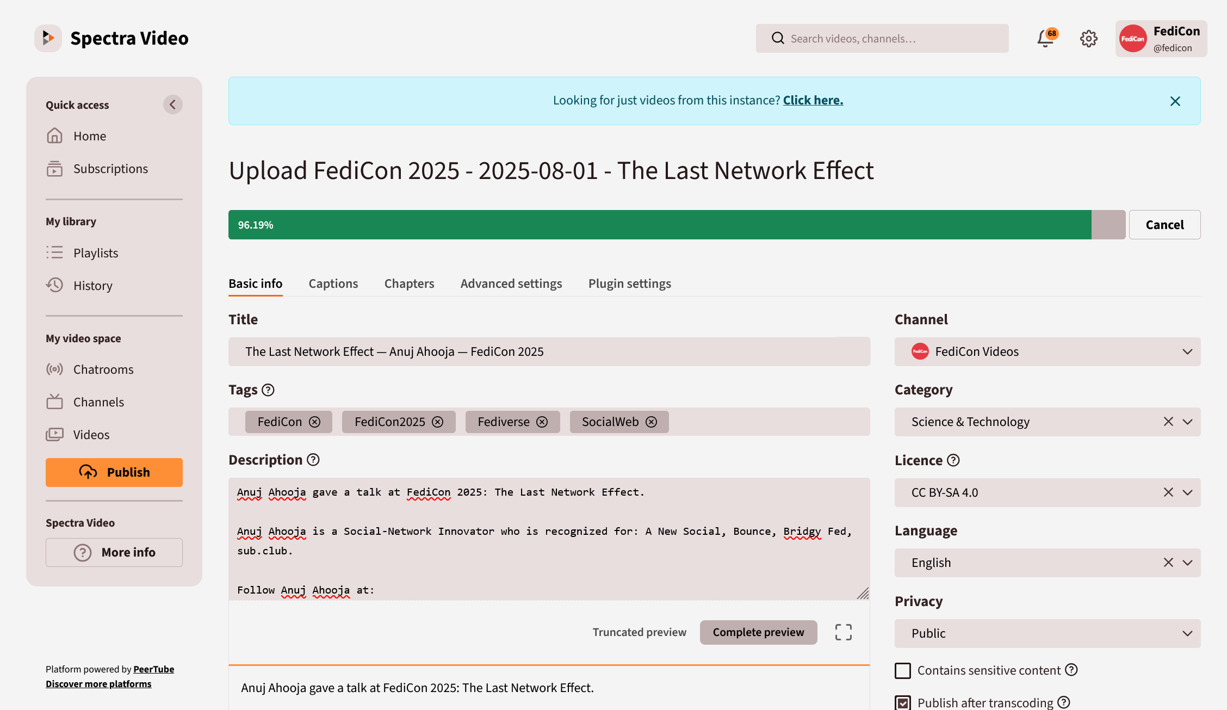Clear the Science & Technology category
Screen dimensions: 1227x710
(x=1168, y=422)
